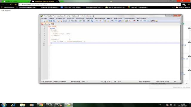
Task: Click the h1 style code on line 9
Action: [x=69, y=41]
